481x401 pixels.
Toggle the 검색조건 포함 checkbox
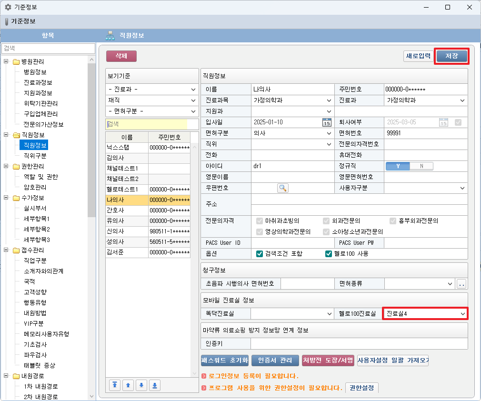coord(260,254)
